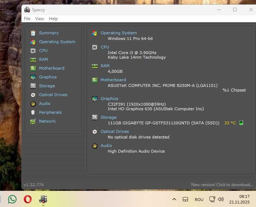This screenshot has width=256, height=207.
Task: Click RAM heading link in summary
Action: point(105,66)
